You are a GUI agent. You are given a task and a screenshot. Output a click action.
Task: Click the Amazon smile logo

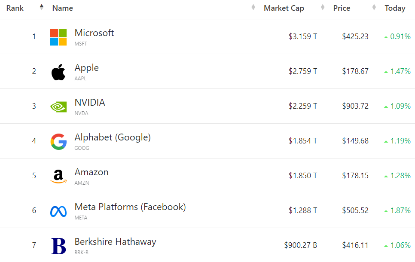[x=58, y=176]
